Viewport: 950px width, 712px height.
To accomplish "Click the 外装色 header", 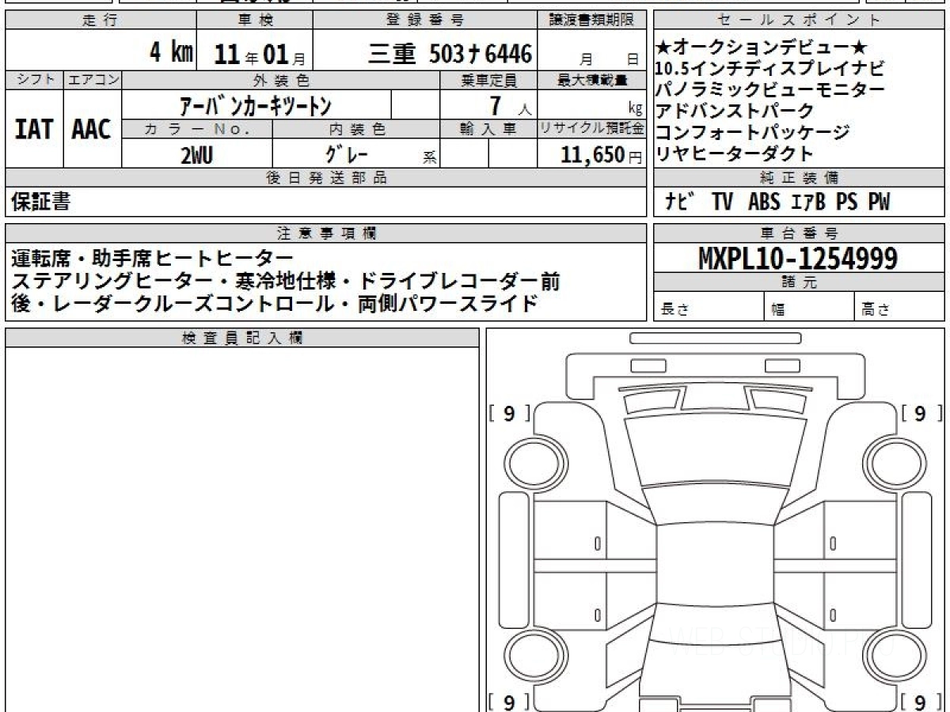I will [x=281, y=80].
